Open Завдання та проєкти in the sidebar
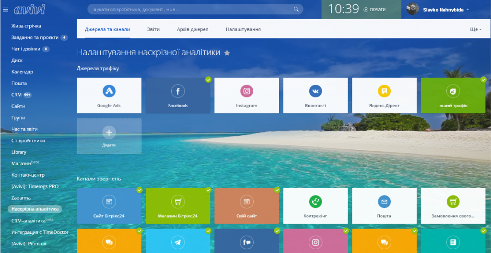The image size is (491, 253). point(35,37)
